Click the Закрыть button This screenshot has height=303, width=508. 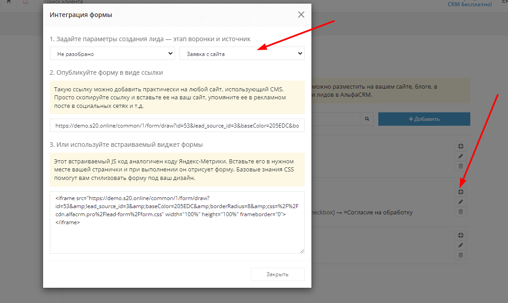point(278,274)
